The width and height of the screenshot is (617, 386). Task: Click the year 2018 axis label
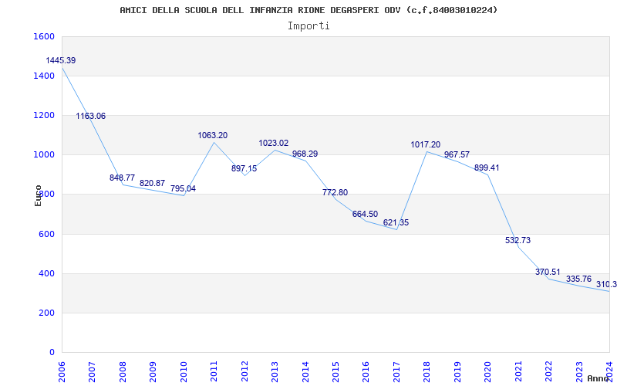pos(427,371)
